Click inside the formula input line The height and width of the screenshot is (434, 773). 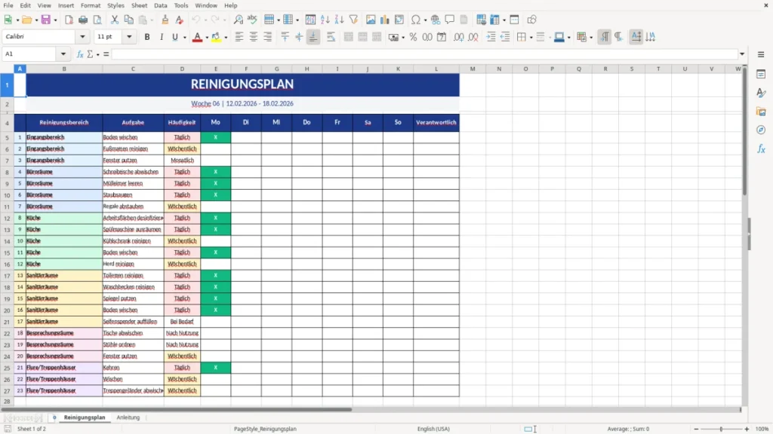pos(424,54)
